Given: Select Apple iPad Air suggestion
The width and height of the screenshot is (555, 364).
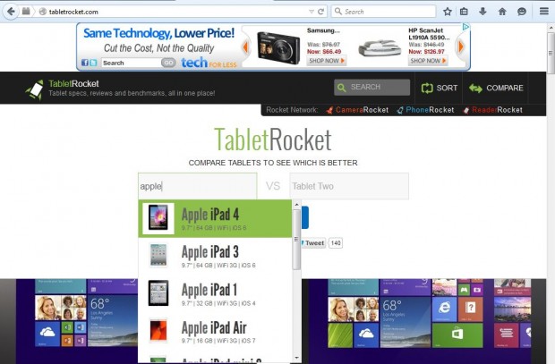Looking at the screenshot, I should (x=215, y=332).
